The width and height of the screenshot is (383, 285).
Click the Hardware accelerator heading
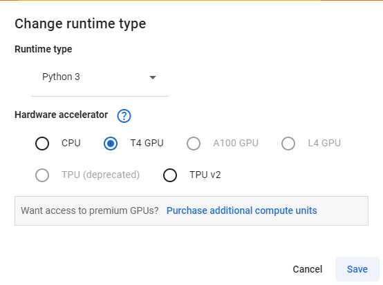pos(61,115)
